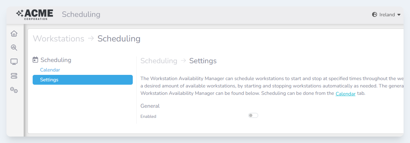Click the calendar icon beside Scheduling heading
The image size is (410, 143).
[35, 60]
